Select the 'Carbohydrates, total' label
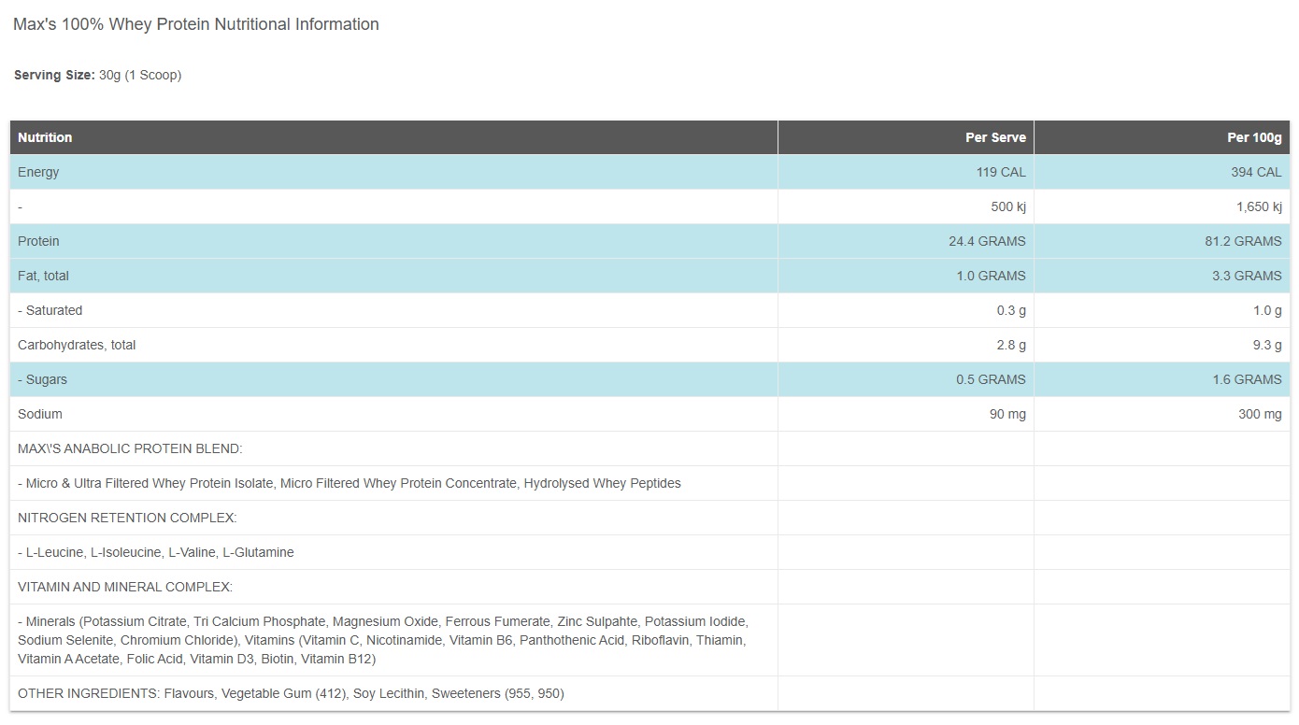Screen dimensions: 1299x725 pos(77,345)
